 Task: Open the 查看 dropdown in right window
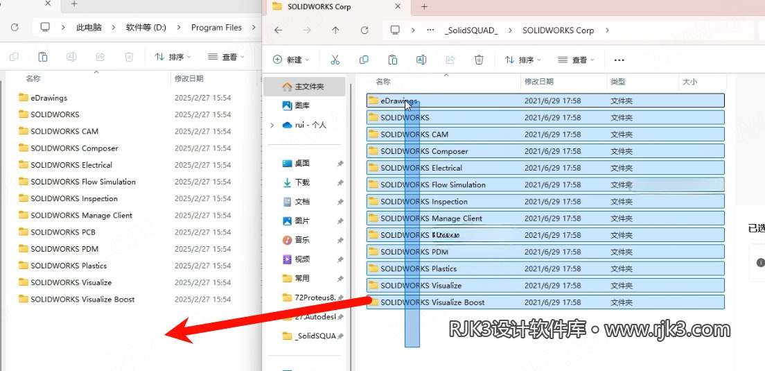[x=577, y=60]
